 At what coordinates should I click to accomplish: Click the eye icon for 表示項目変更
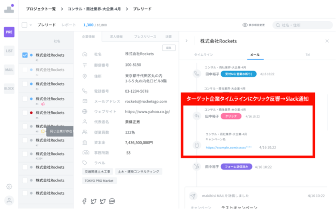(x=245, y=25)
